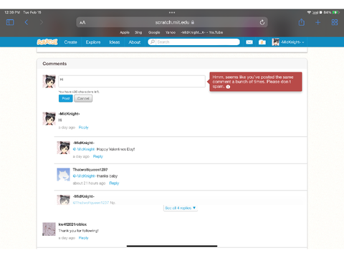Expand See all 4 replies
The image size is (344, 258).
coord(181,208)
